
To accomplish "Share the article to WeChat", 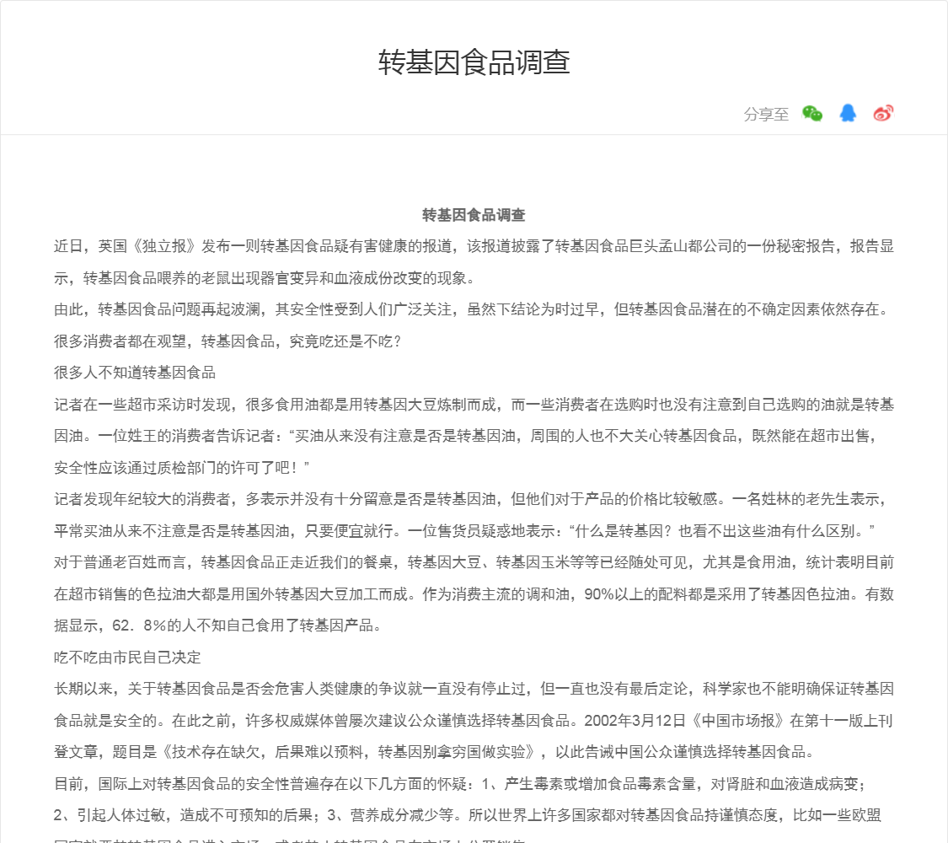I will coord(812,113).
